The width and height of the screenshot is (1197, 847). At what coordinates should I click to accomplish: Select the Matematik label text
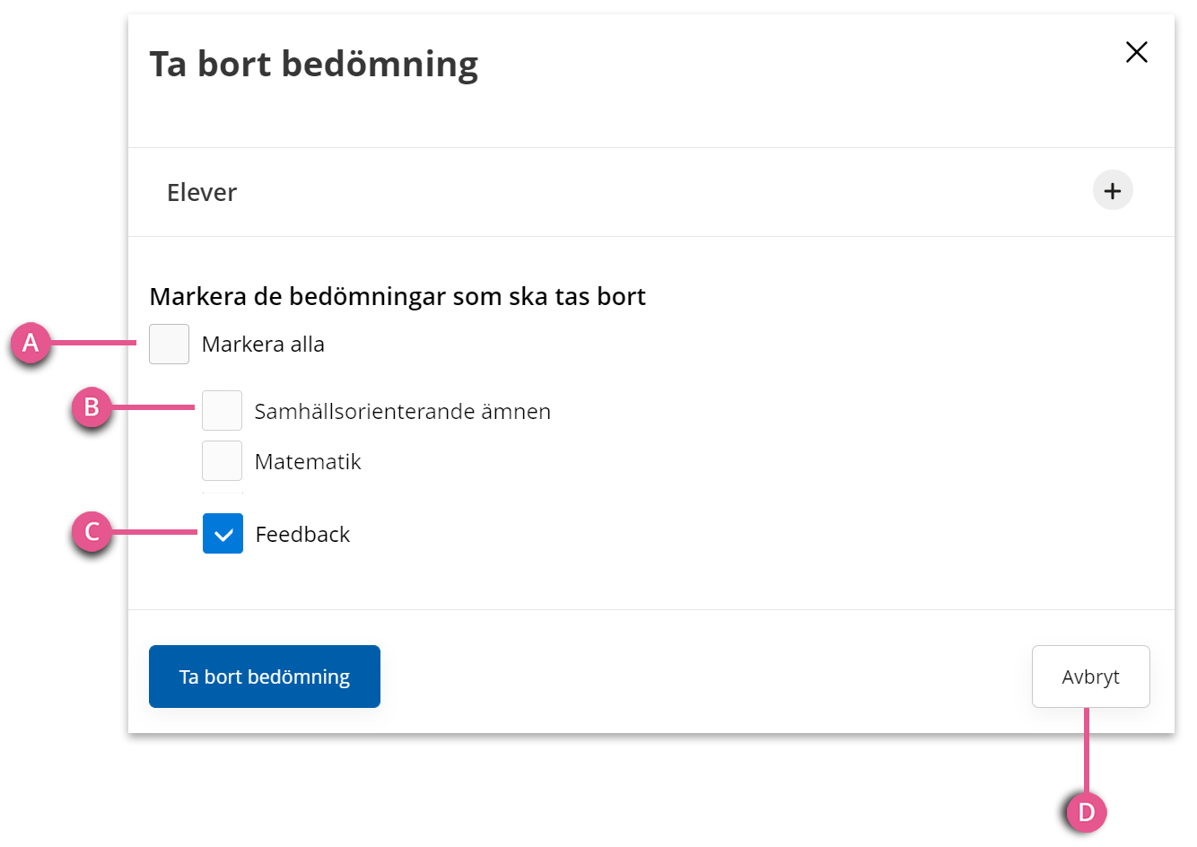pos(308,462)
